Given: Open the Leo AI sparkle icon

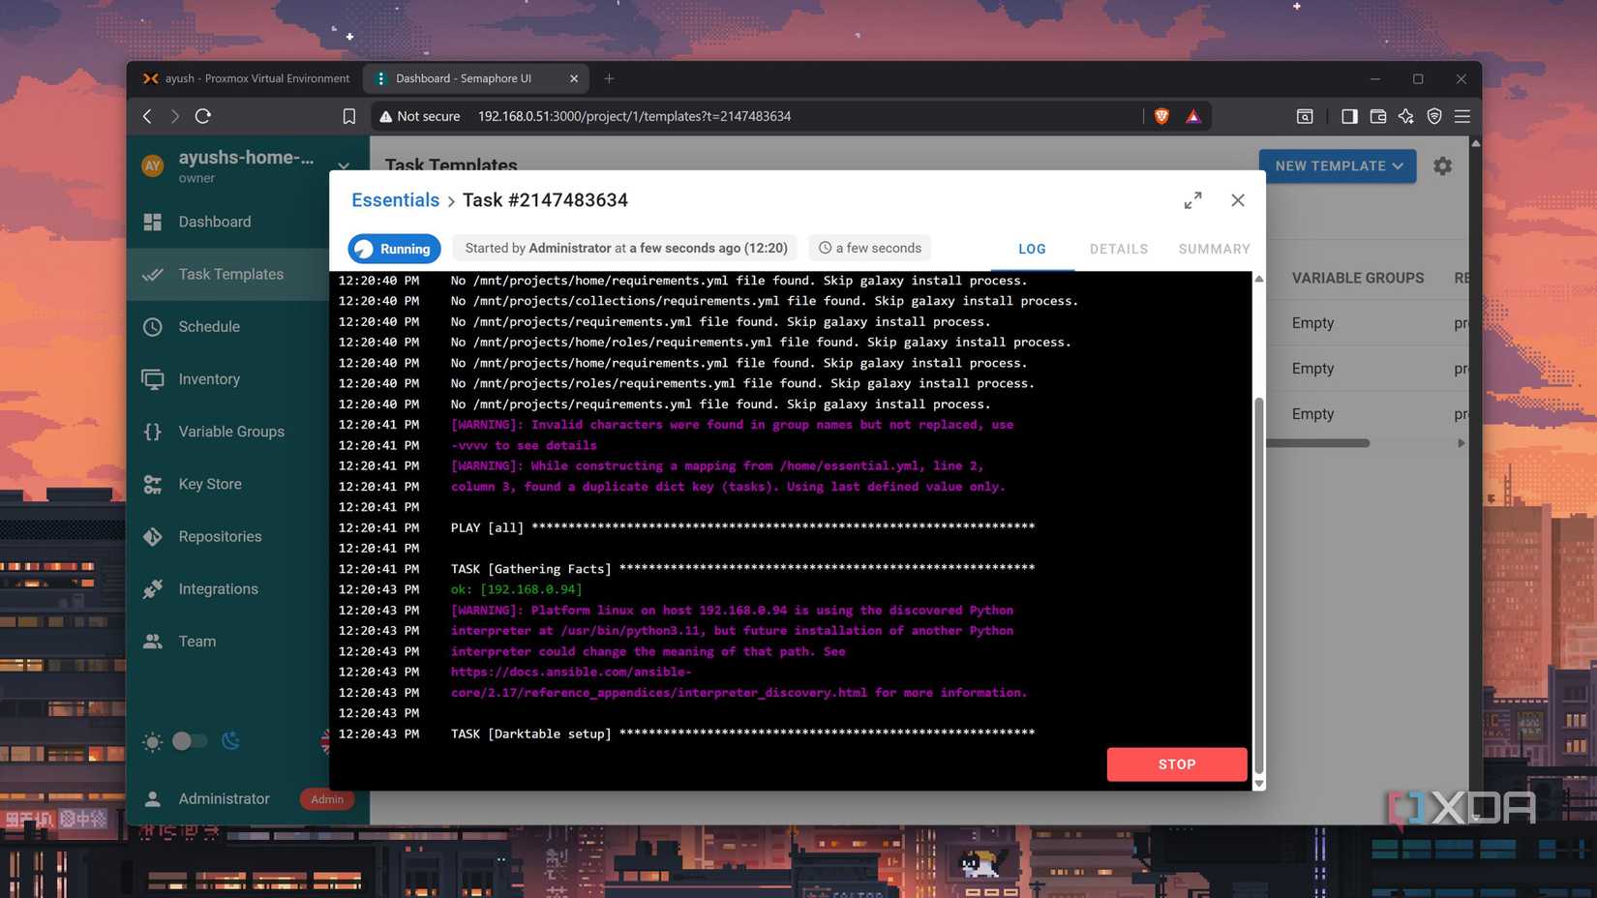Looking at the screenshot, I should coord(1406,116).
